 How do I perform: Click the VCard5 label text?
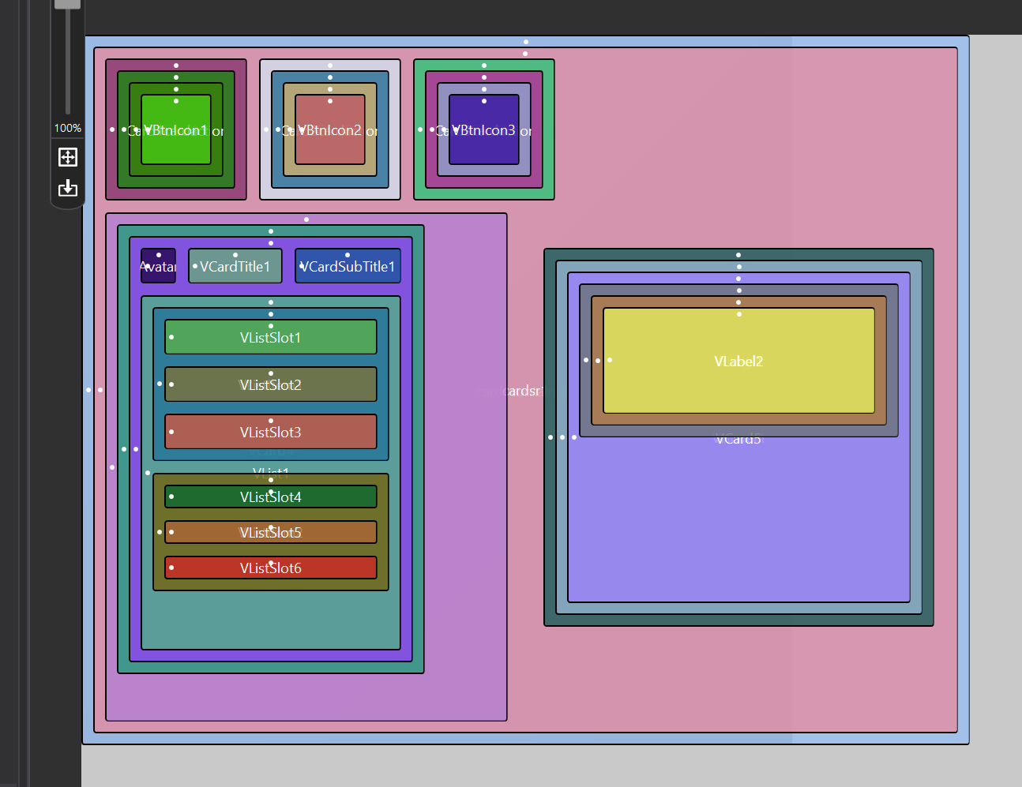(738, 439)
